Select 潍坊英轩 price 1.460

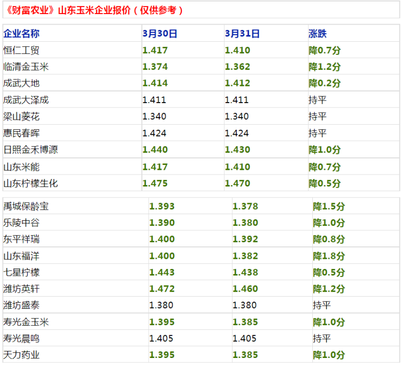(x=245, y=289)
